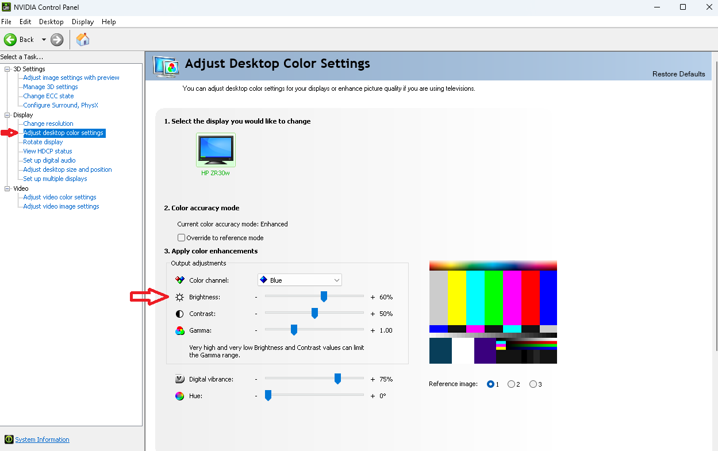Viewport: 718px width, 451px height.
Task: Collapse the Video tree node
Action: (x=7, y=188)
